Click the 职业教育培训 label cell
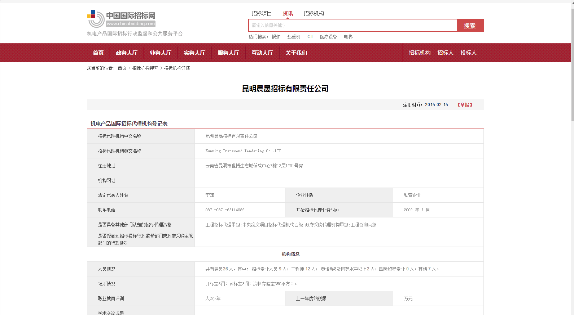This screenshot has width=574, height=315. [141, 298]
